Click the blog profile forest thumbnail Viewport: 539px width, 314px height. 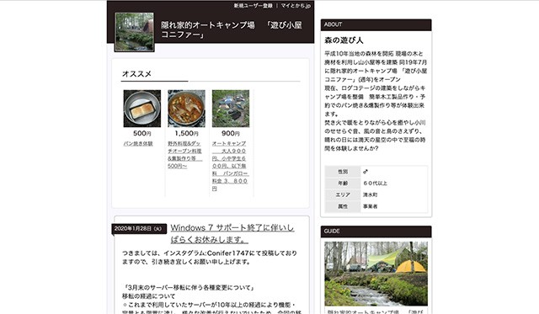pos(135,32)
